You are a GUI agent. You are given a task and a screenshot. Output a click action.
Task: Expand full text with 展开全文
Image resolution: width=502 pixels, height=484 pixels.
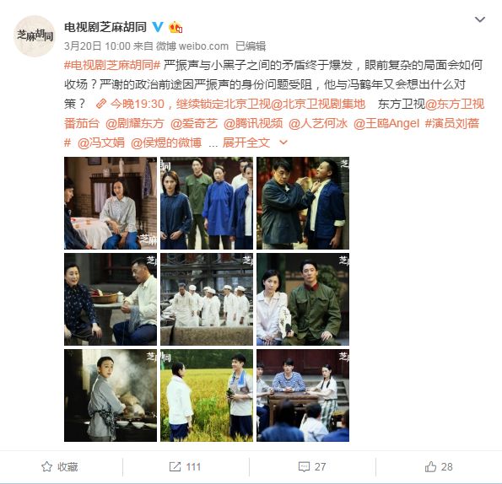[246, 143]
